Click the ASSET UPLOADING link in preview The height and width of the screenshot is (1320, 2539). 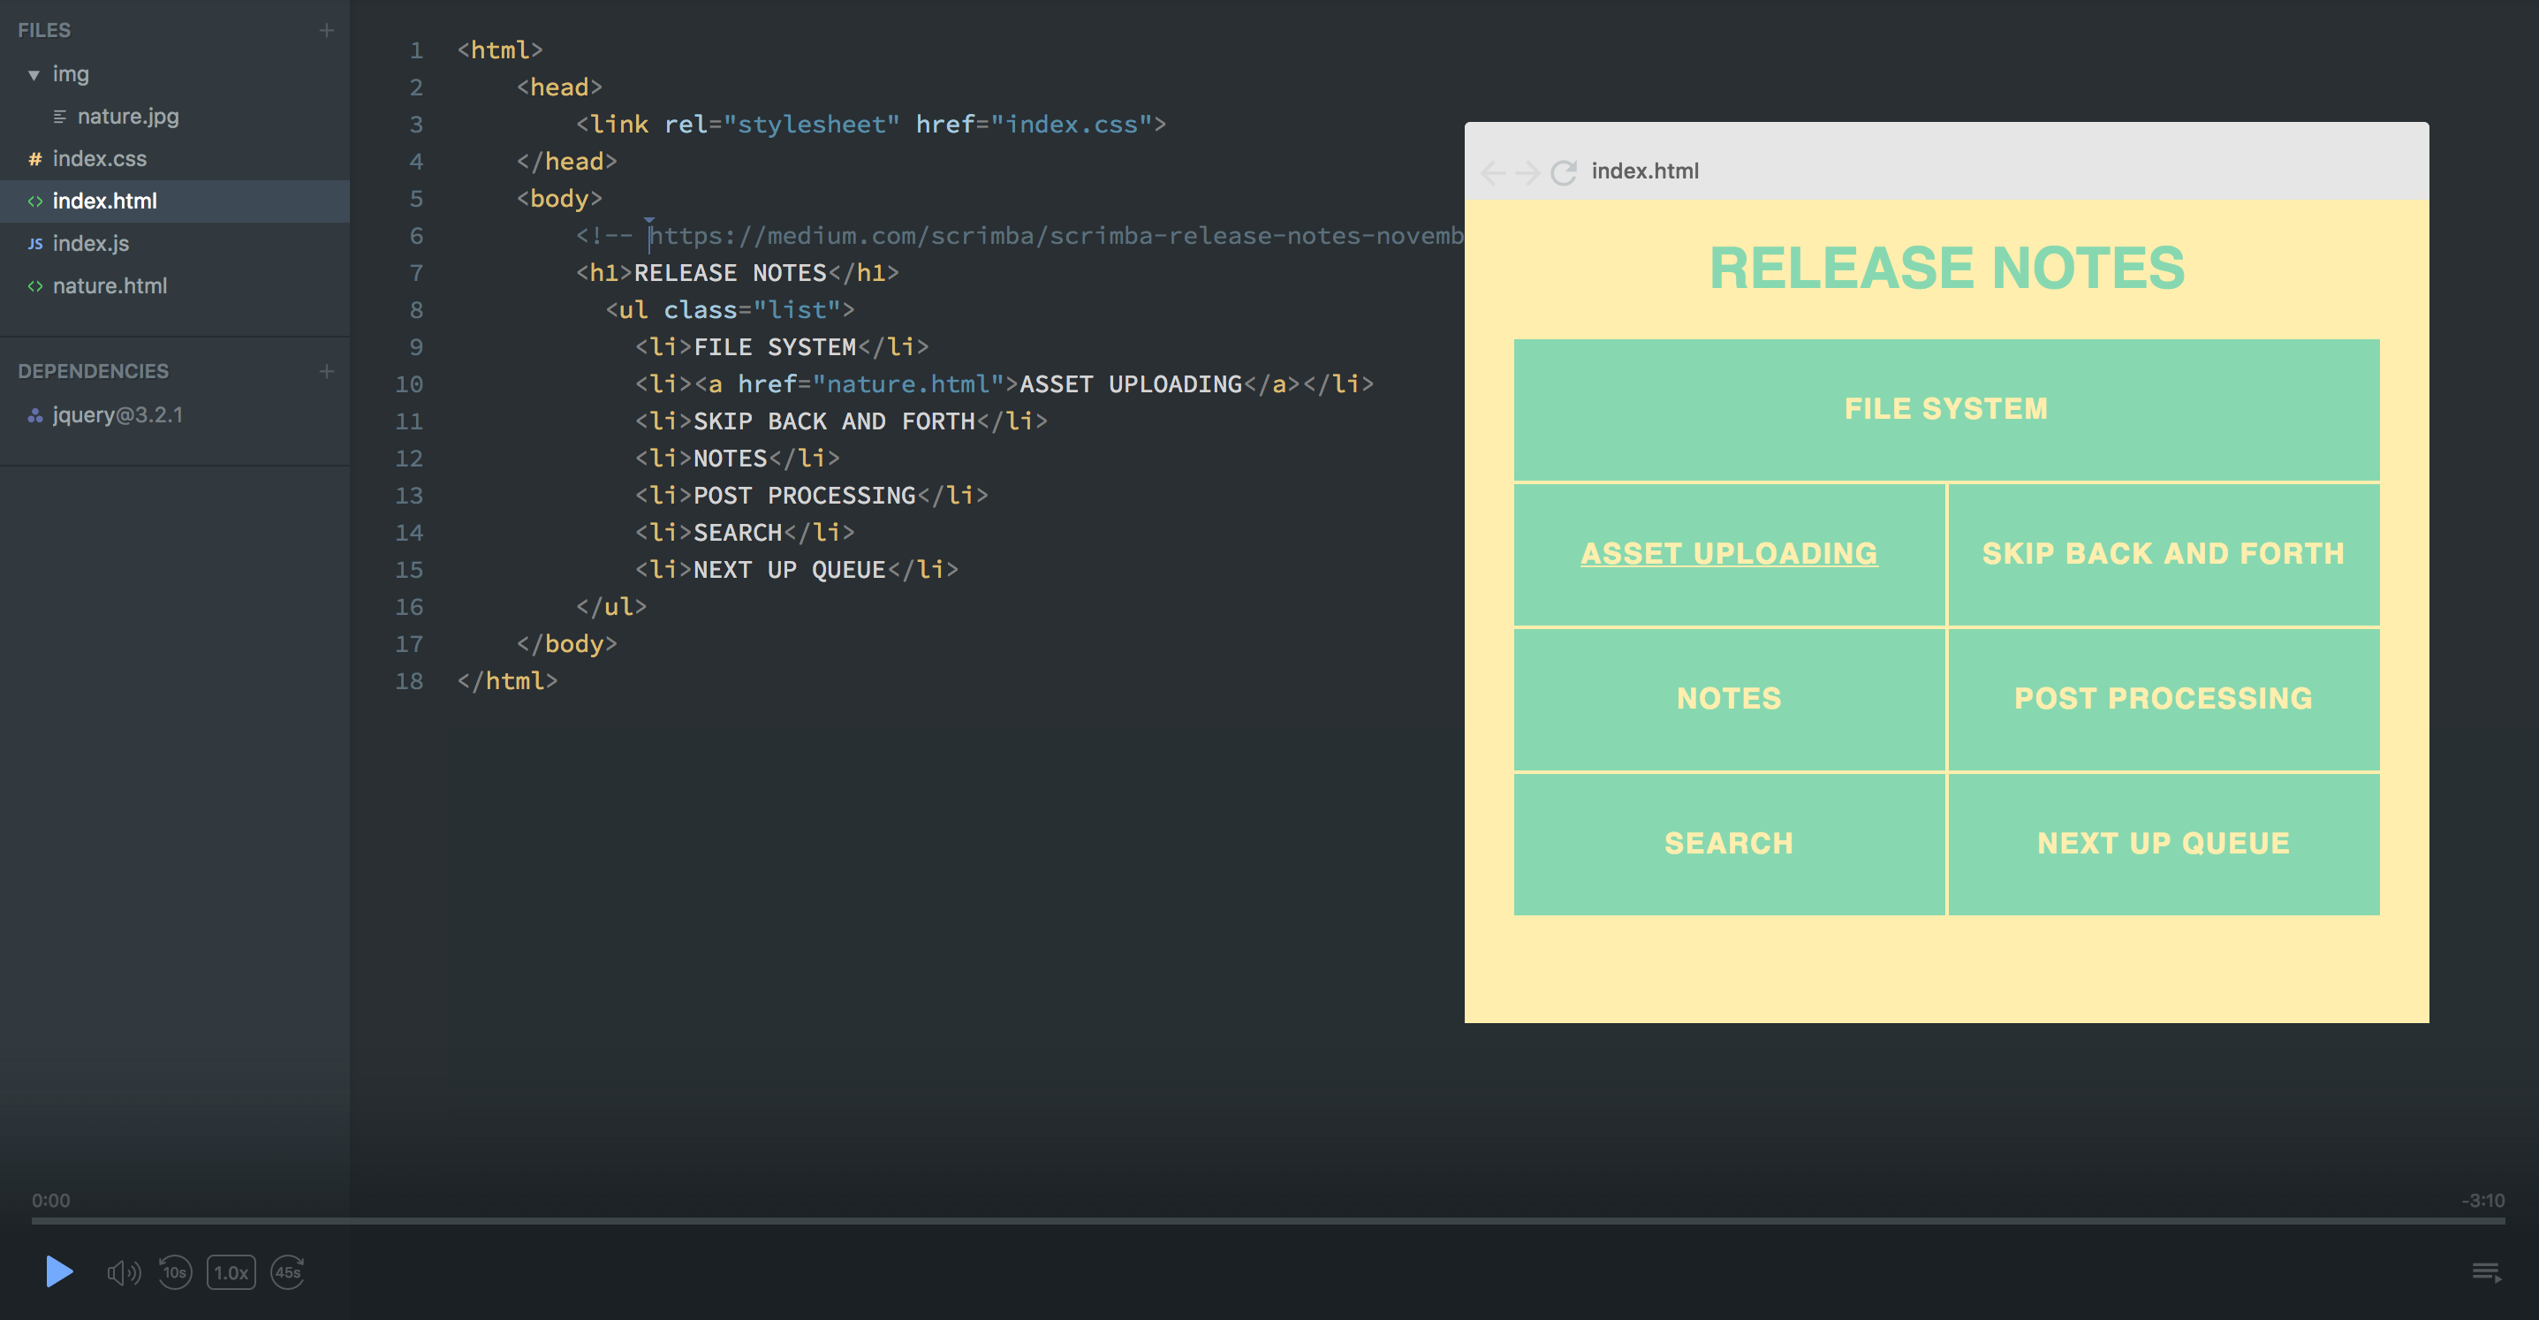tap(1728, 554)
